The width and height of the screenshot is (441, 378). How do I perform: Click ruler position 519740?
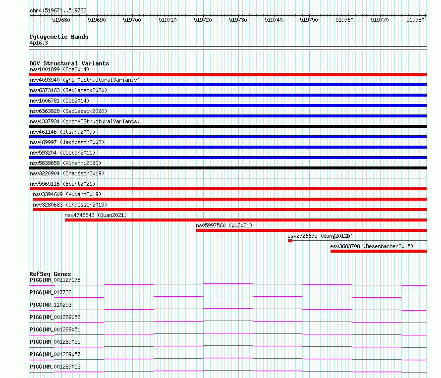click(x=274, y=20)
